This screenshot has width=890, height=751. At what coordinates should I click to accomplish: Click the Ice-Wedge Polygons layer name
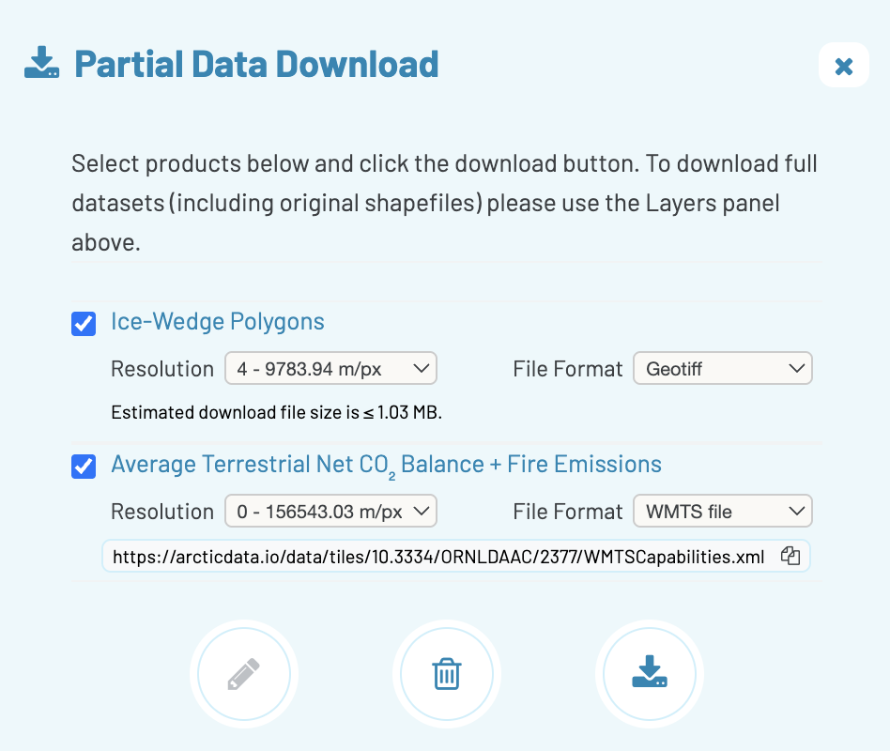[218, 322]
